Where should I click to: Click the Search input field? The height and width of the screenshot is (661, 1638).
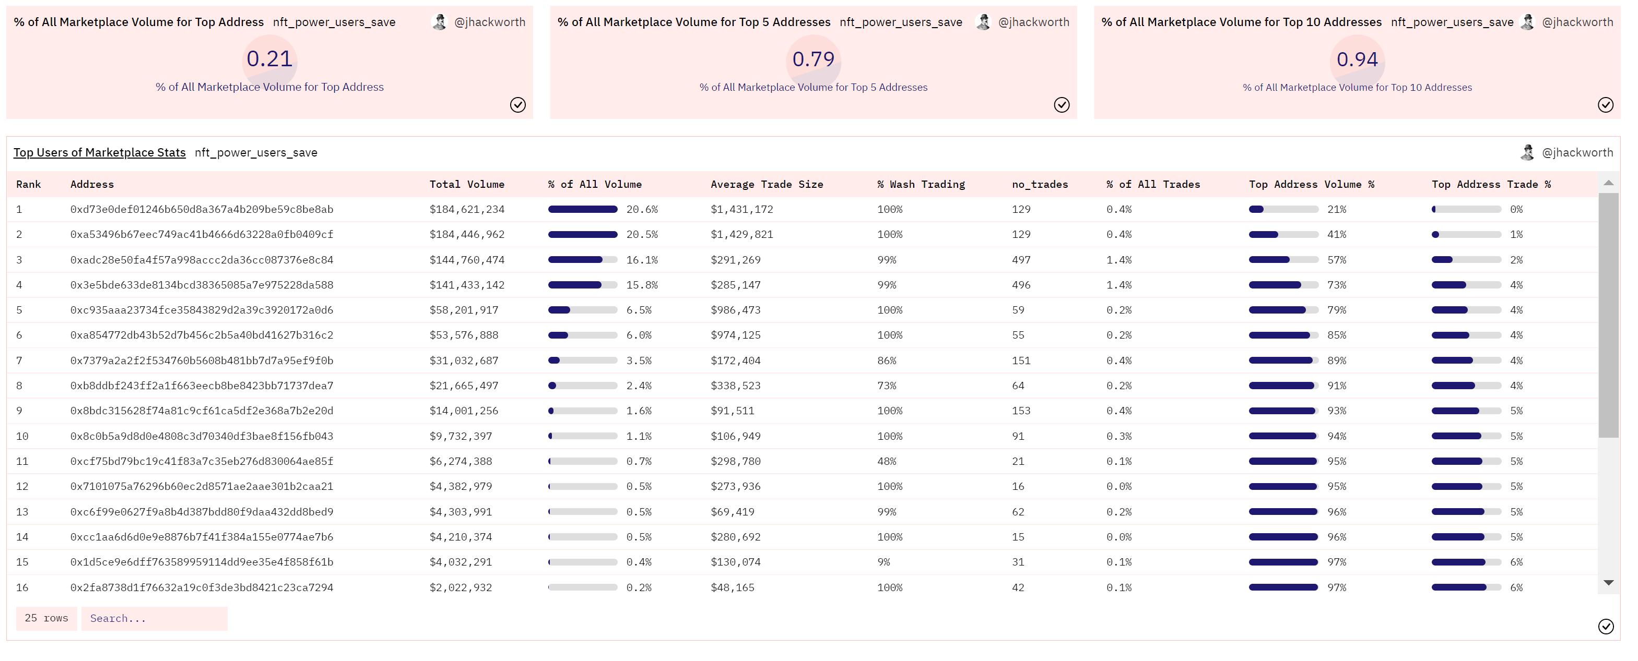[x=154, y=618]
